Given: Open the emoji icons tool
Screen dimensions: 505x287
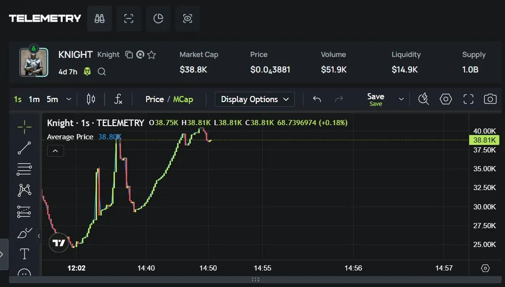Looking at the screenshot, I should point(24,272).
